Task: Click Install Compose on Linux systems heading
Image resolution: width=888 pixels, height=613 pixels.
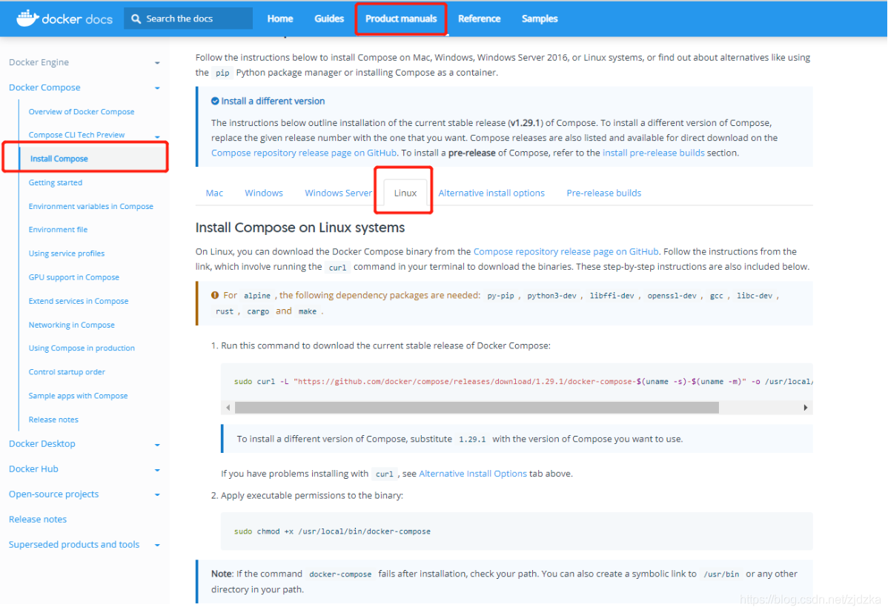Action: pos(300,227)
